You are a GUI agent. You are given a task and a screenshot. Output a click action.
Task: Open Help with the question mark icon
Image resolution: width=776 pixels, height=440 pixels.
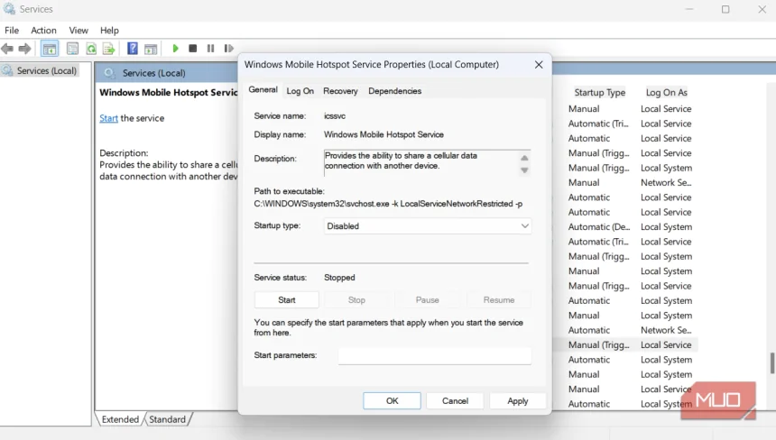[133, 49]
